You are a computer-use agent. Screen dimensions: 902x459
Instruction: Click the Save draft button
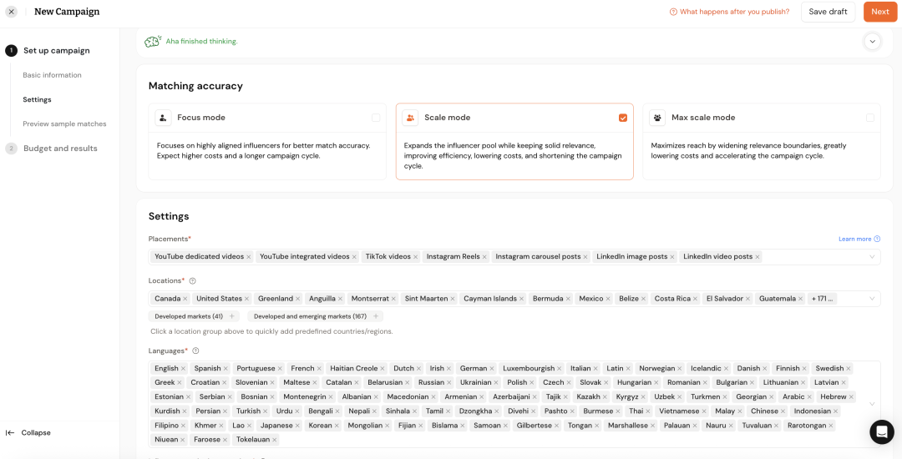coord(828,12)
